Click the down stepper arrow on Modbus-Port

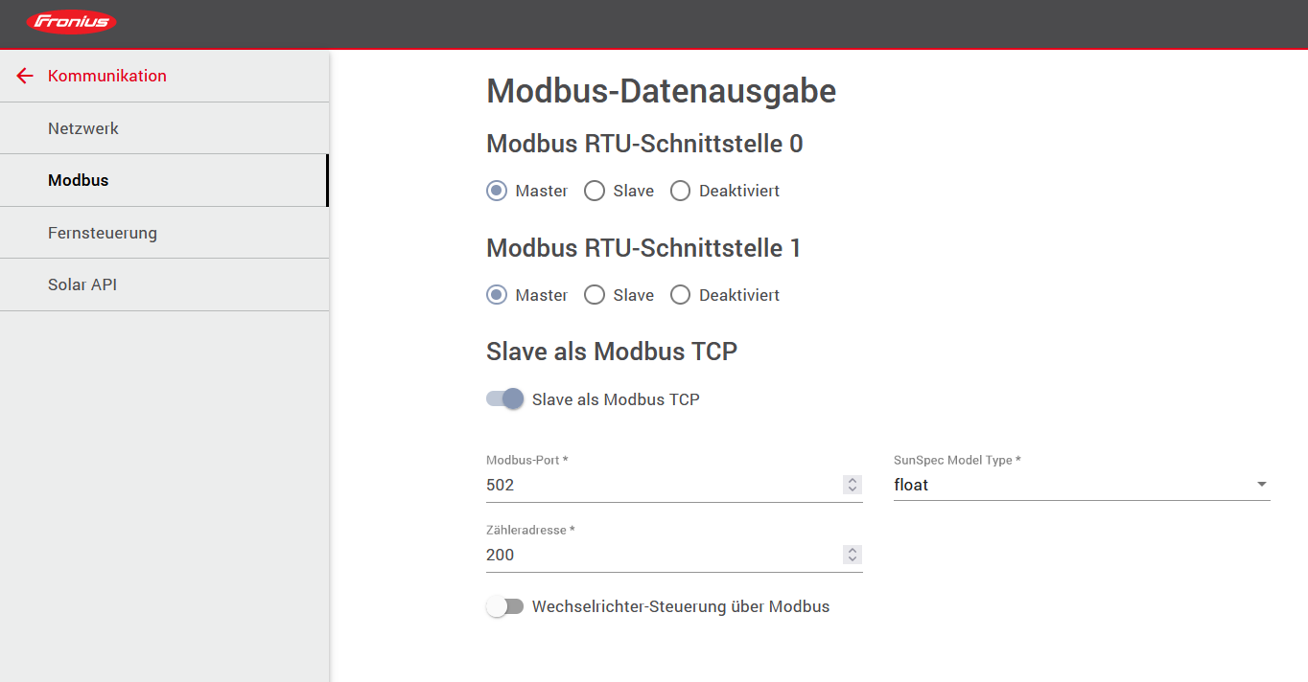pyautogui.click(x=852, y=489)
